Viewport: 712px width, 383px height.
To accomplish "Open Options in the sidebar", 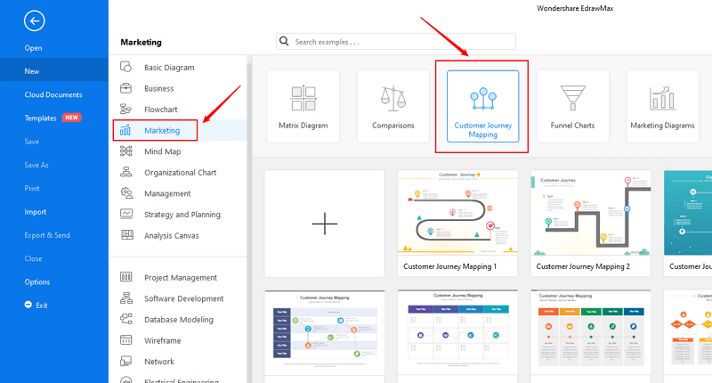I will 37,282.
